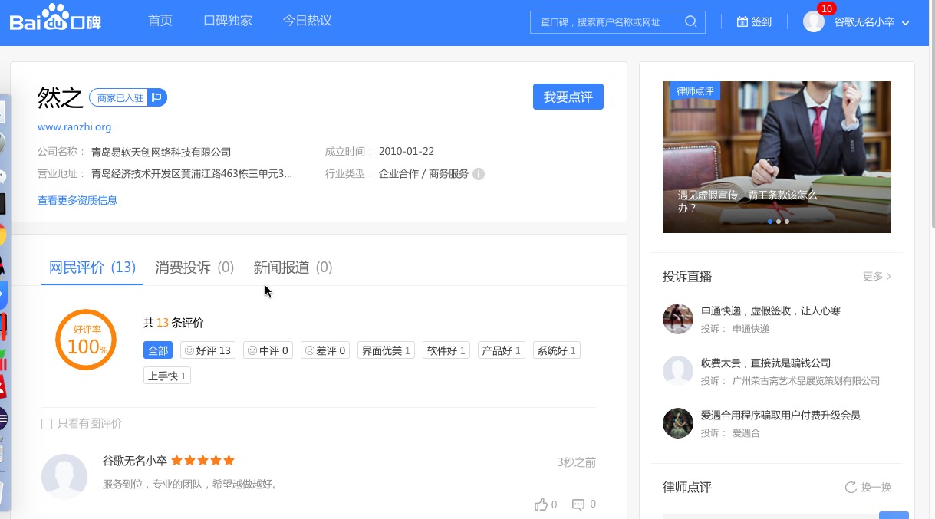
Task: Click the 100% 好评率 circle
Action: click(86, 340)
